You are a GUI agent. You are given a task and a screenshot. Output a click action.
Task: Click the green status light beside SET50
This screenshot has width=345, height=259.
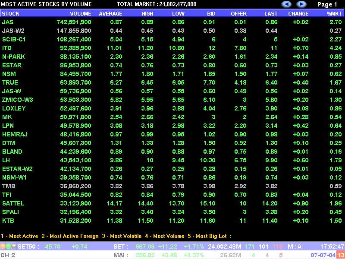click(x=8, y=246)
